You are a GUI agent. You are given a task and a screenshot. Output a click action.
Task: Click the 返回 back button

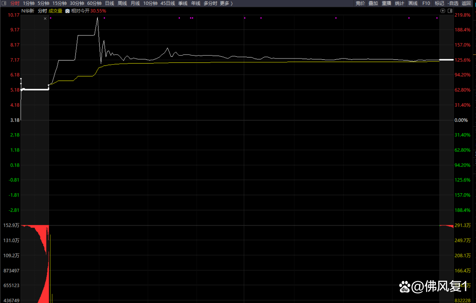click(x=466, y=3)
